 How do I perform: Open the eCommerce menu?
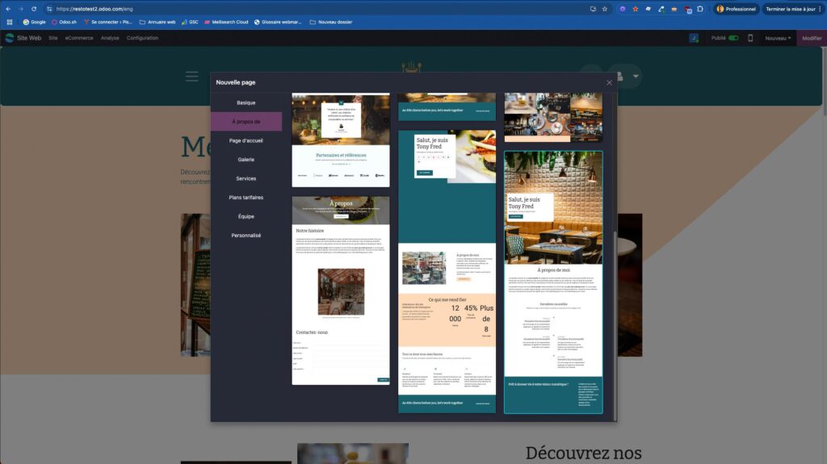pos(79,38)
